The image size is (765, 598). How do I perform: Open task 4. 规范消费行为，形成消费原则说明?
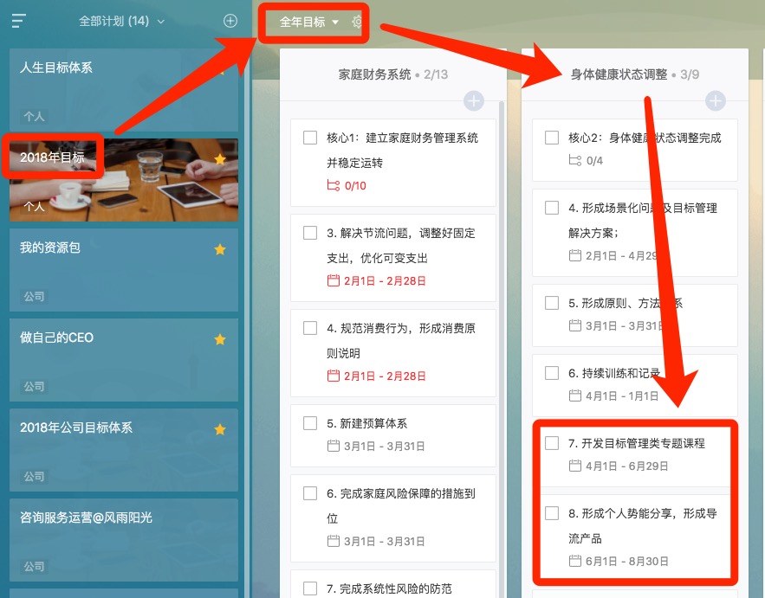pos(393,353)
